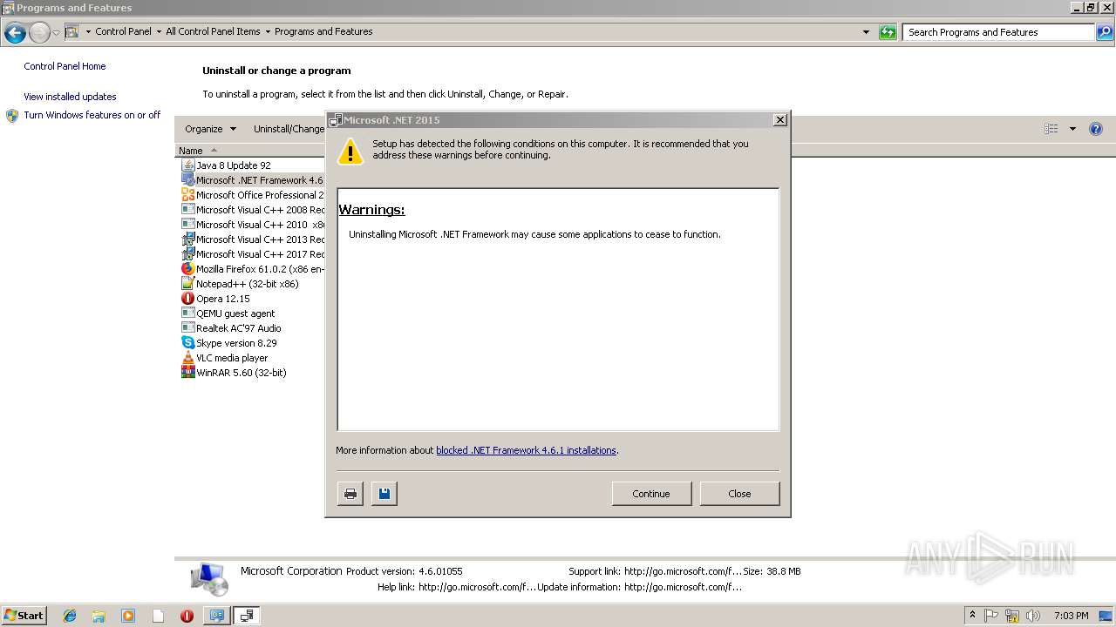Click the Action Center flag icon in tray

pyautogui.click(x=991, y=616)
